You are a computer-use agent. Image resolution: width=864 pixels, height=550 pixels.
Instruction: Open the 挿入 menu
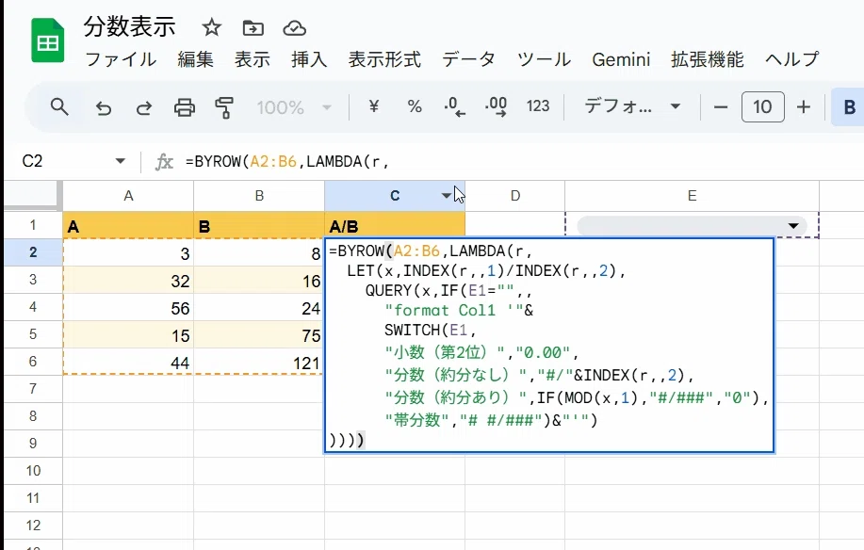[309, 59]
